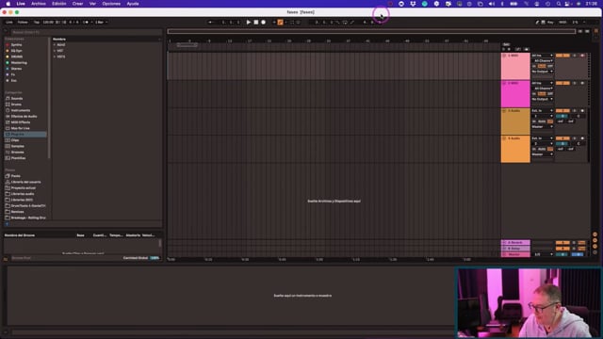Click the arrangement overview bar

click(x=371, y=31)
